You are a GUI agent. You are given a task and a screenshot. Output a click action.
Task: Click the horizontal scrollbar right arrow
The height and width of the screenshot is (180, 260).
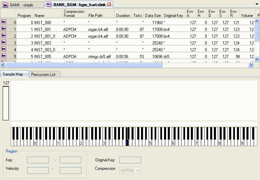pos(251,65)
